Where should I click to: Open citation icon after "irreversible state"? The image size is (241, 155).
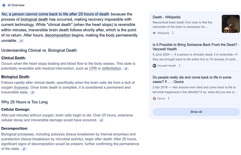(x=32, y=92)
